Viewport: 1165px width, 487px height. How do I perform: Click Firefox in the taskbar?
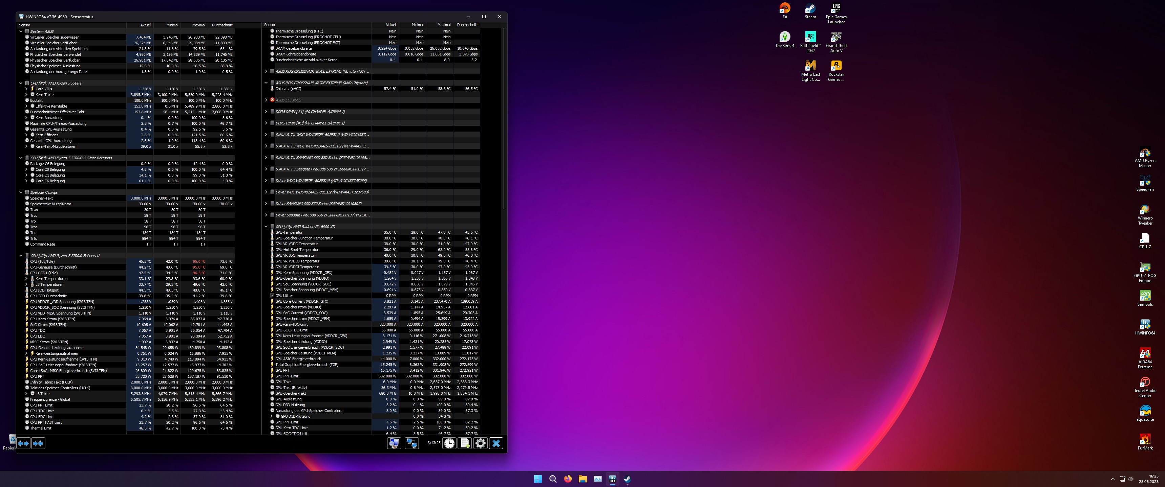(x=568, y=479)
